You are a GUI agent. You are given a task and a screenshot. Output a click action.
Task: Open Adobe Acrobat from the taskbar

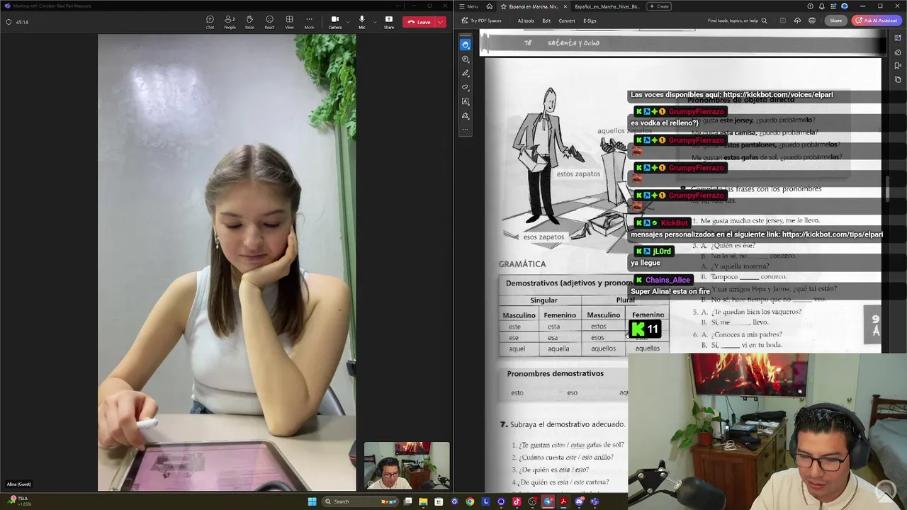(563, 501)
